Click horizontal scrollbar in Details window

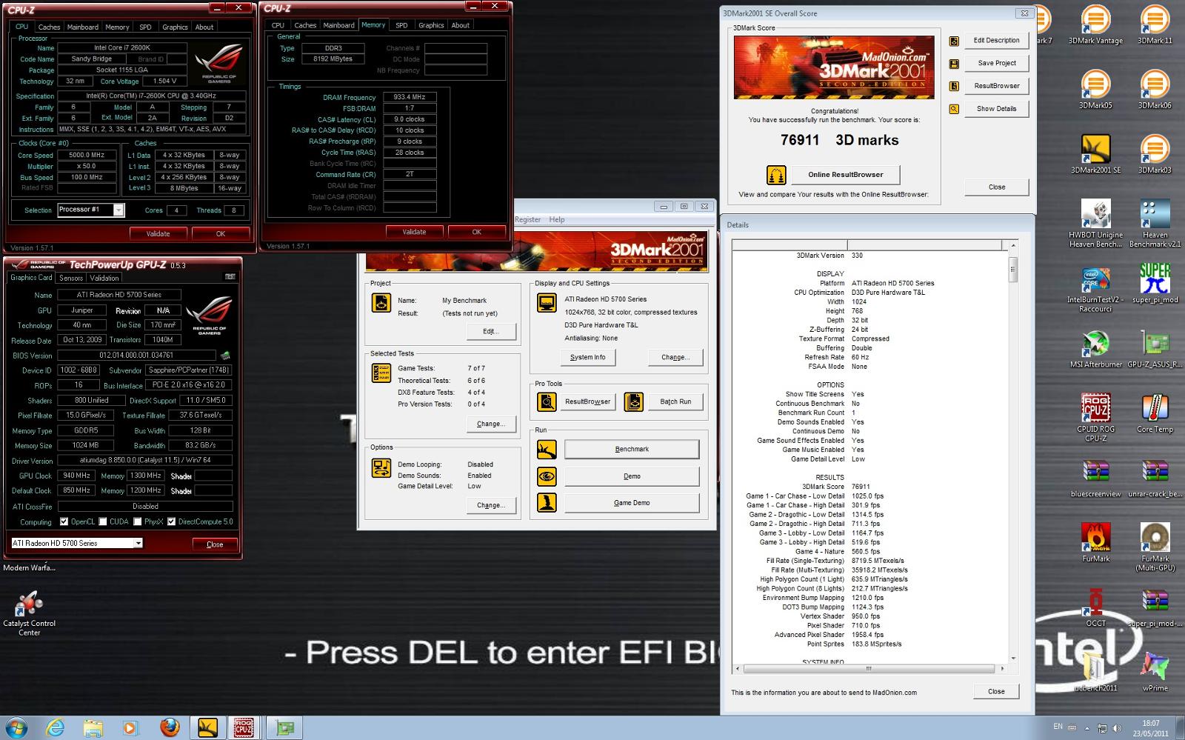[x=869, y=668]
